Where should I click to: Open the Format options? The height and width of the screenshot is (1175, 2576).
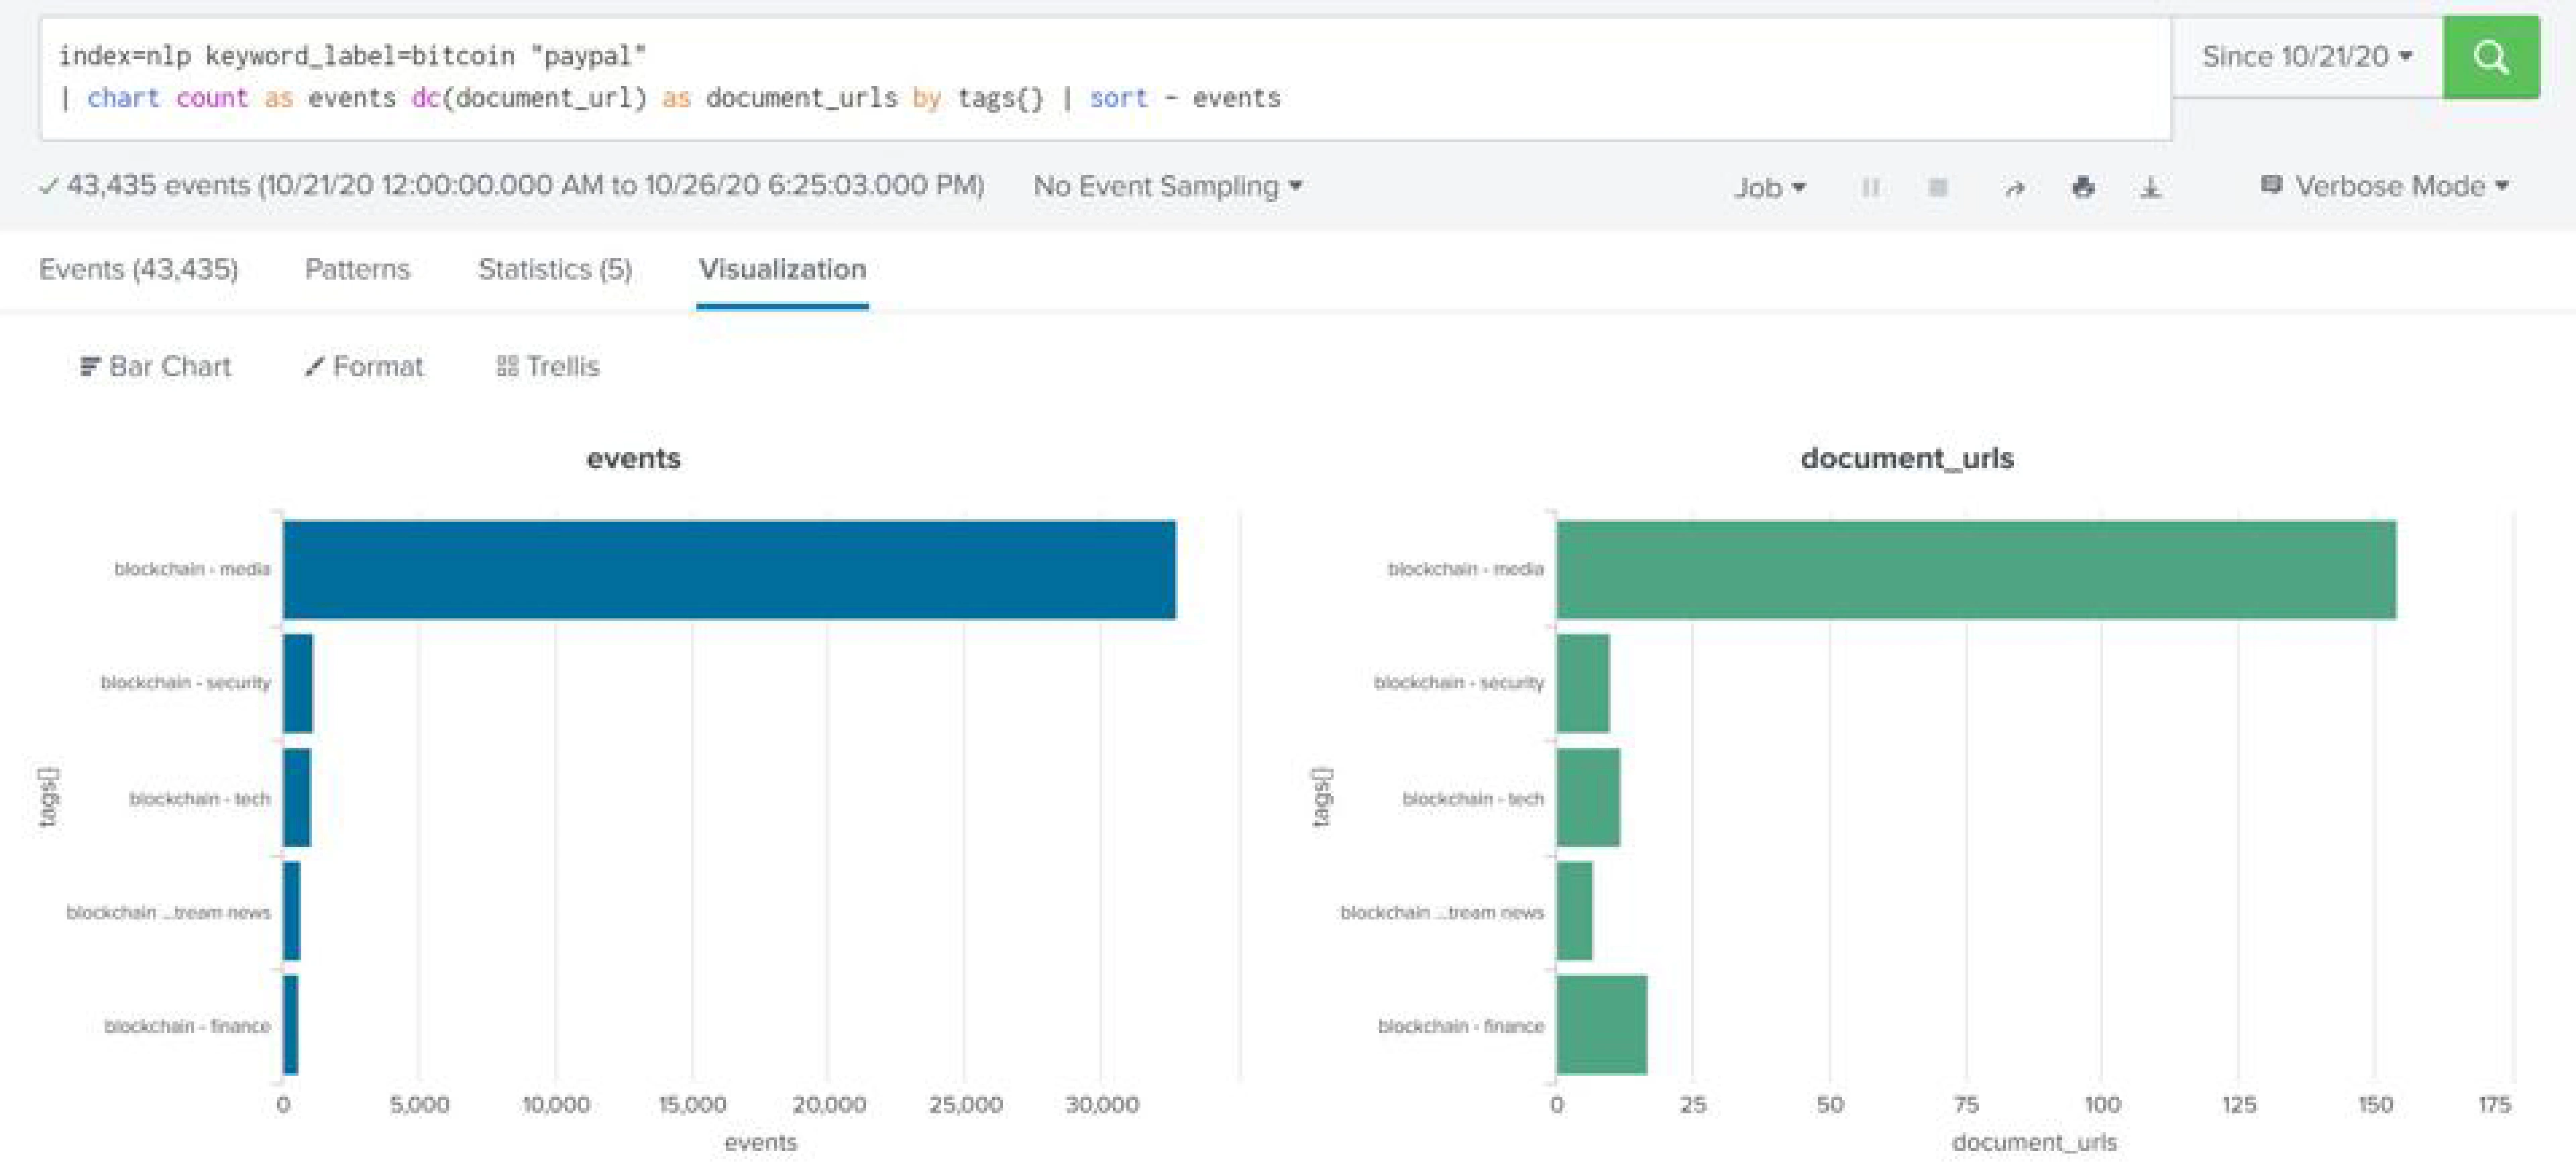[364, 366]
